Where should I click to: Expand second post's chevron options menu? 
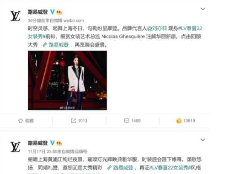tap(202, 140)
